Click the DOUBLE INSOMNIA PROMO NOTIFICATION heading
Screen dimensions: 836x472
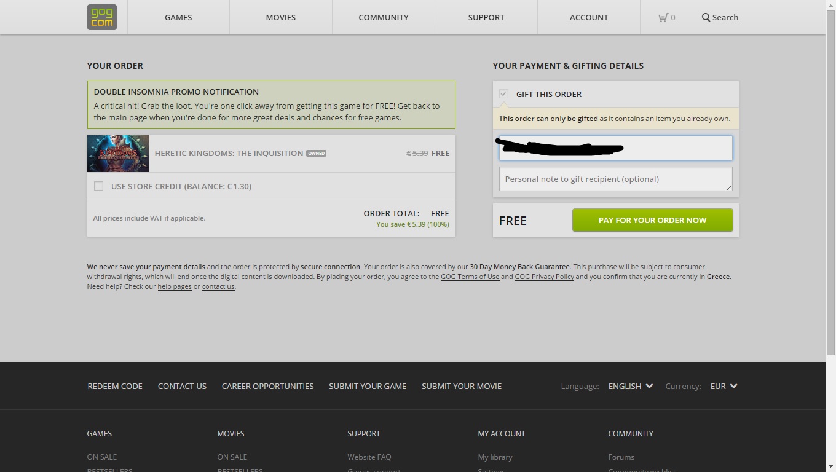176,92
